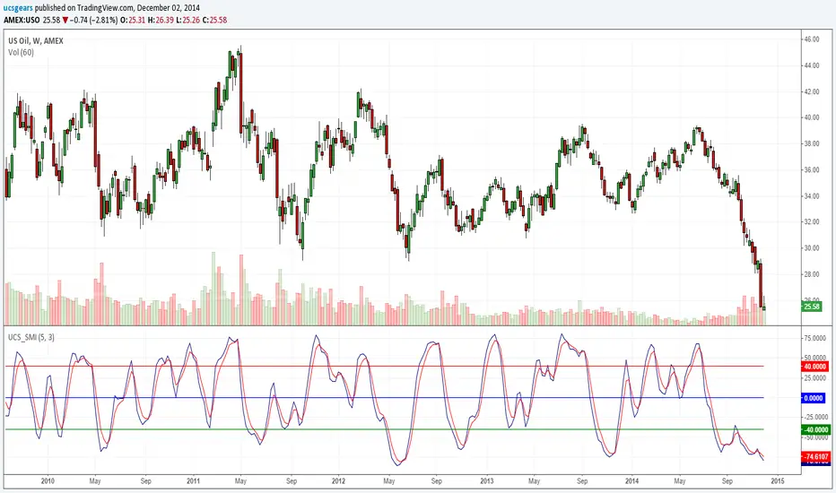
Task: Click the C:25.58 close value
Action: [215, 21]
